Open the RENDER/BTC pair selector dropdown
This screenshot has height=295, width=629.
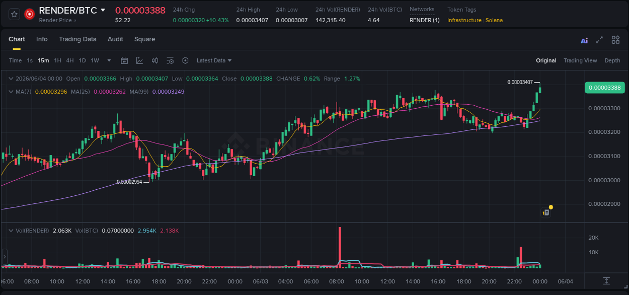point(103,10)
